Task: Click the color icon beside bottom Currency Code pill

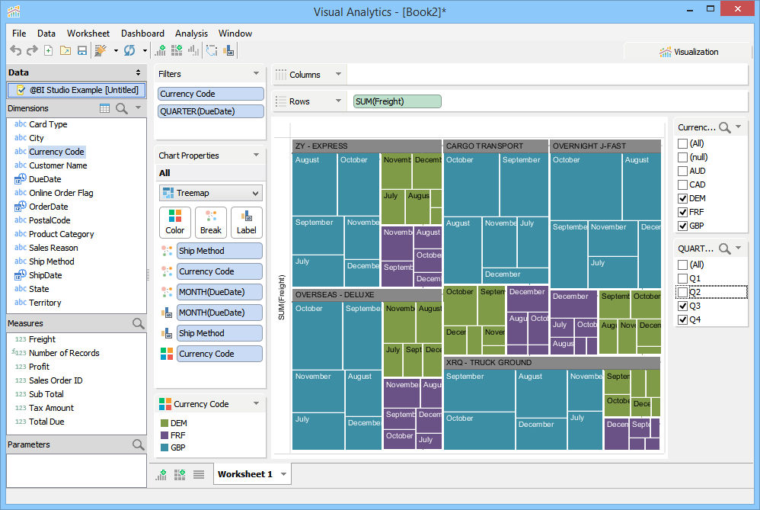Action: (x=167, y=354)
